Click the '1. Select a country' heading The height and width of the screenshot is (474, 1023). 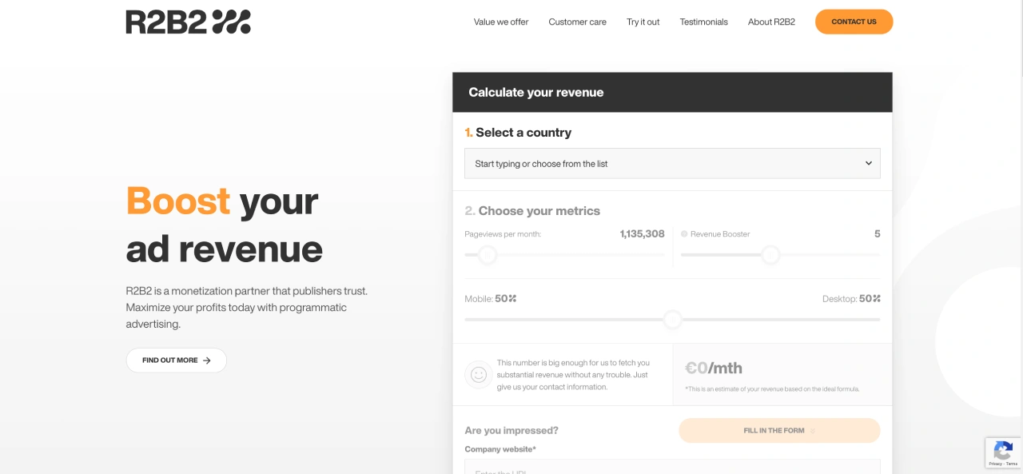coord(518,133)
